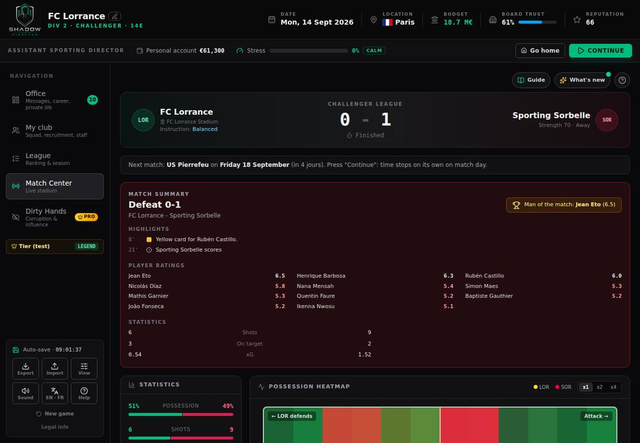Viewport: 640px width, 443px height.
Task: Click the yellow card highlight icon
Action: (x=149, y=239)
